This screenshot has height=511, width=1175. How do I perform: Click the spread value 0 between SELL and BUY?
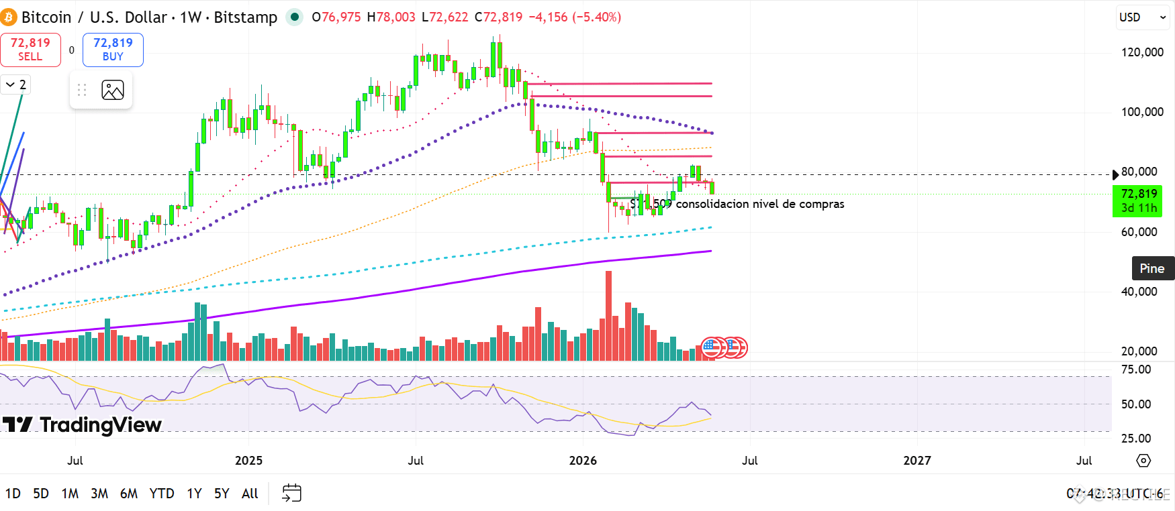click(x=72, y=50)
